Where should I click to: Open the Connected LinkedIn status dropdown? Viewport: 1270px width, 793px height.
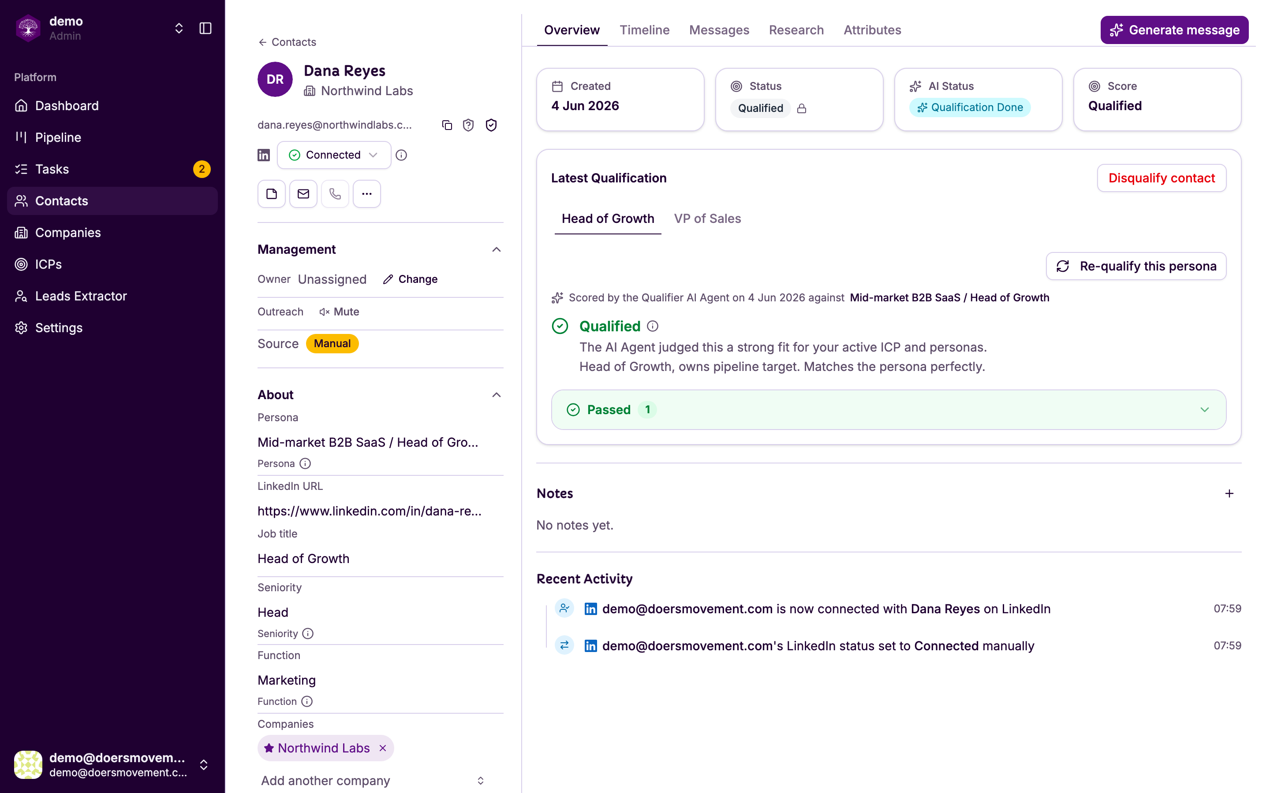click(334, 155)
